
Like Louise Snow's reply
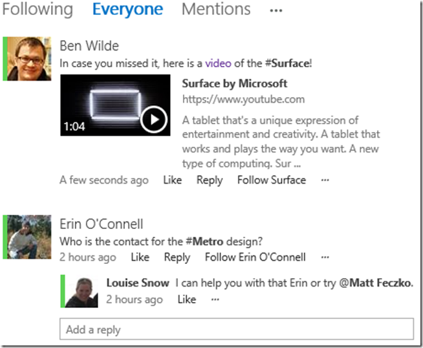tap(186, 299)
